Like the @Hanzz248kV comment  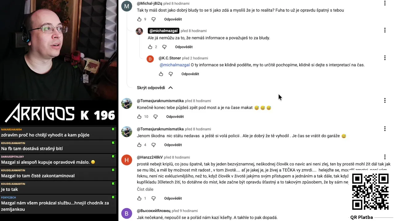139,198
